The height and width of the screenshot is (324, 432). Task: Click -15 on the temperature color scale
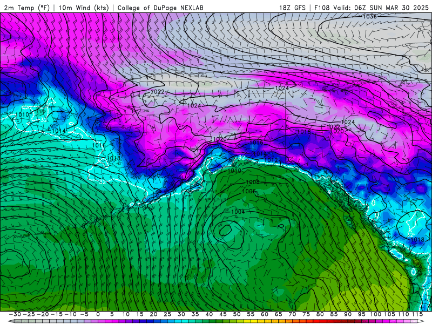pos(57,314)
